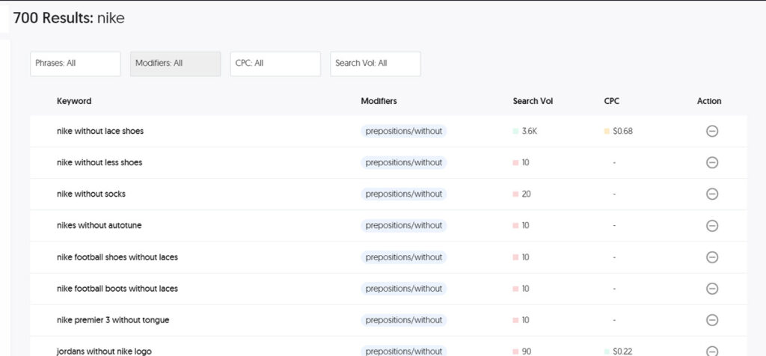Select keyword 'nike football shoes without laces'
This screenshot has width=766, height=356.
coord(117,257)
